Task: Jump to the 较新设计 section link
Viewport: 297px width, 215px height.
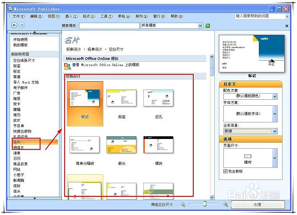Action: (74, 49)
